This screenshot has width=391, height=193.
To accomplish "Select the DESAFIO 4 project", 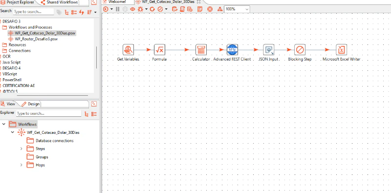I will pyautogui.click(x=11, y=68).
